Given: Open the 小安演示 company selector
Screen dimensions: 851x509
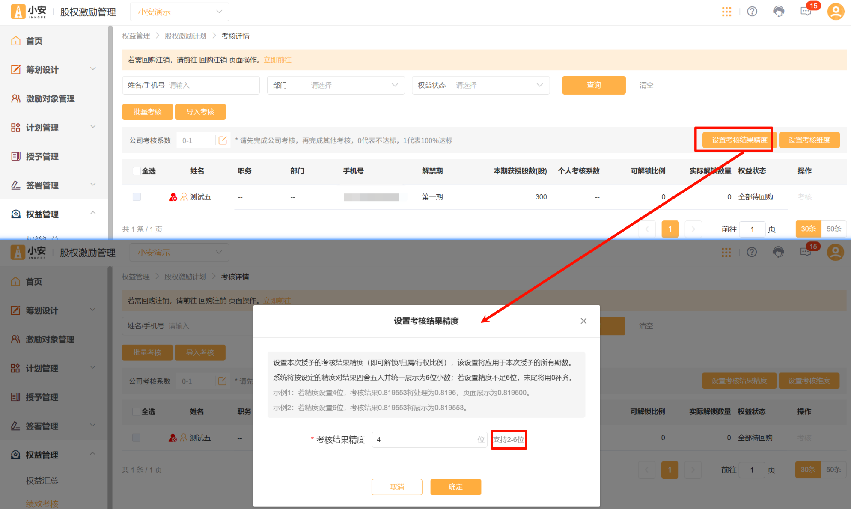Looking at the screenshot, I should 179,12.
